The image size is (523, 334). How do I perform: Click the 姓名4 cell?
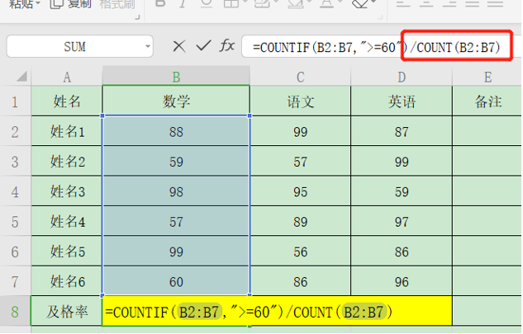coord(67,221)
